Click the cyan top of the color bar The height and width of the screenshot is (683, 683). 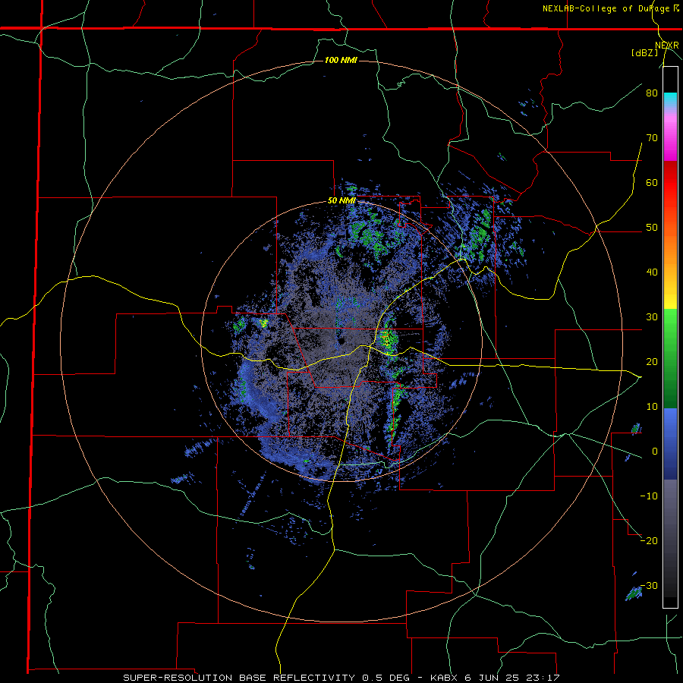(x=670, y=99)
